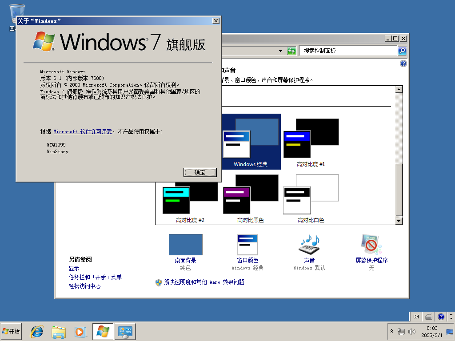
Task: Click the green refresh icon in address bar
Action: [x=291, y=51]
